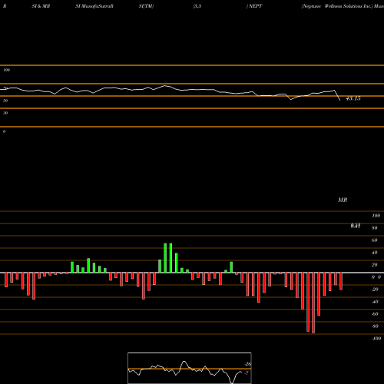Click the RSI axis label 30
This screenshot has width=384, height=384.
click(5, 113)
